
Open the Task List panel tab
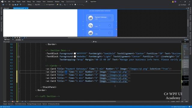pos(45,104)
